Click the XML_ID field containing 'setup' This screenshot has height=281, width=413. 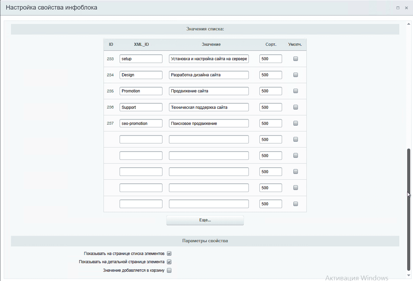point(141,59)
